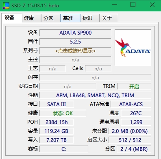Click the 系列号 label
The image size is (161, 159).
pyautogui.click(x=30, y=50)
